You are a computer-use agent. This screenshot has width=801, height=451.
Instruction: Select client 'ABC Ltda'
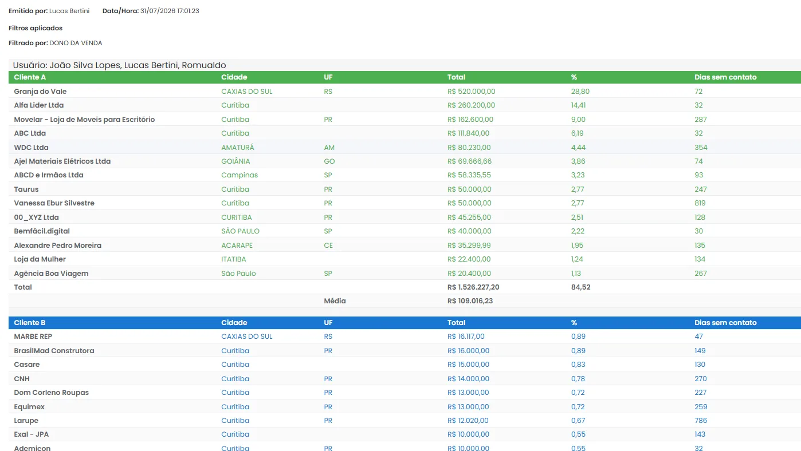point(30,133)
